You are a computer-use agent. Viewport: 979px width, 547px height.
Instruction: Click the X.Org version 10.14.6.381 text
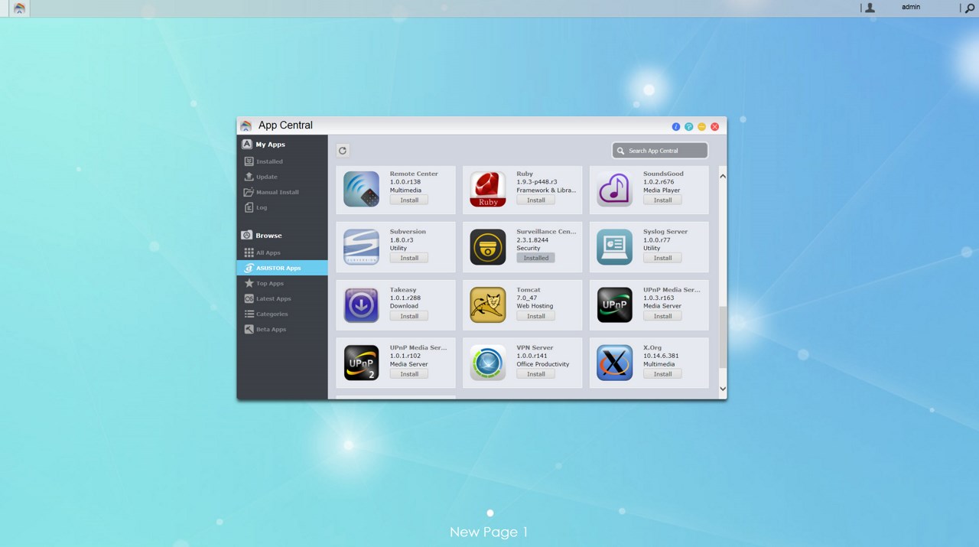(661, 356)
